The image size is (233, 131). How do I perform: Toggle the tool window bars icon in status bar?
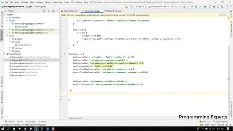(x=1, y=125)
